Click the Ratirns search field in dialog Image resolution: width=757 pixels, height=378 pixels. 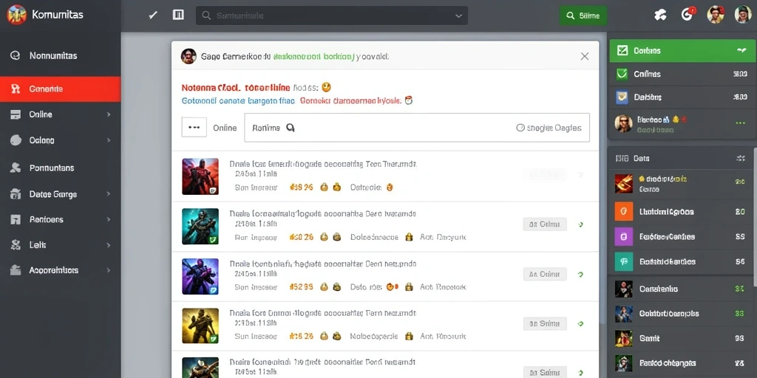[417, 128]
